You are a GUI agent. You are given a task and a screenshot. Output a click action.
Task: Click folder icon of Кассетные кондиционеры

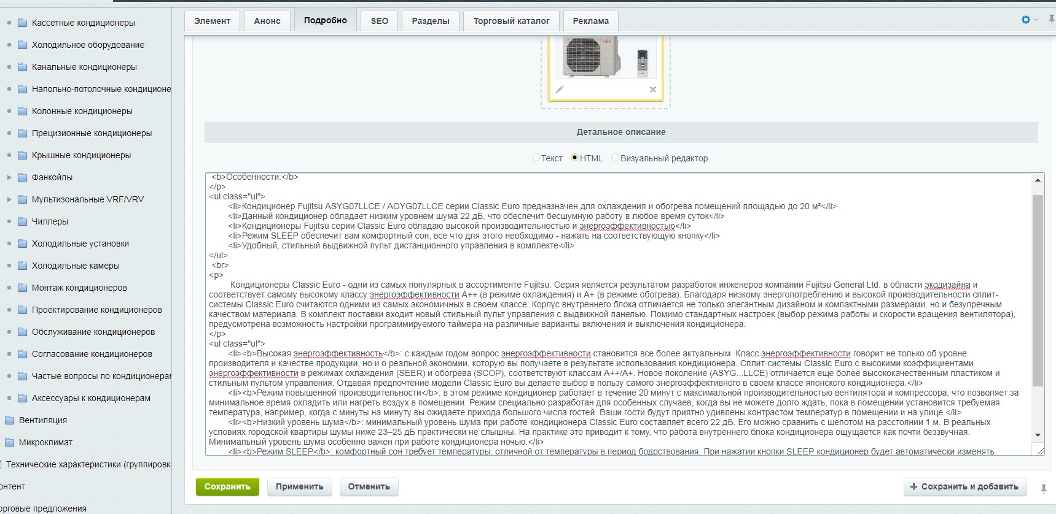pos(23,23)
